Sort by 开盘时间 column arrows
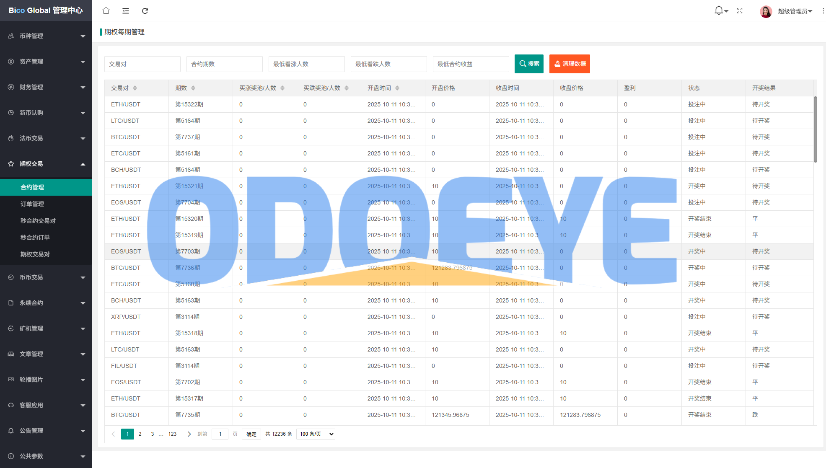826x468 pixels. tap(397, 88)
